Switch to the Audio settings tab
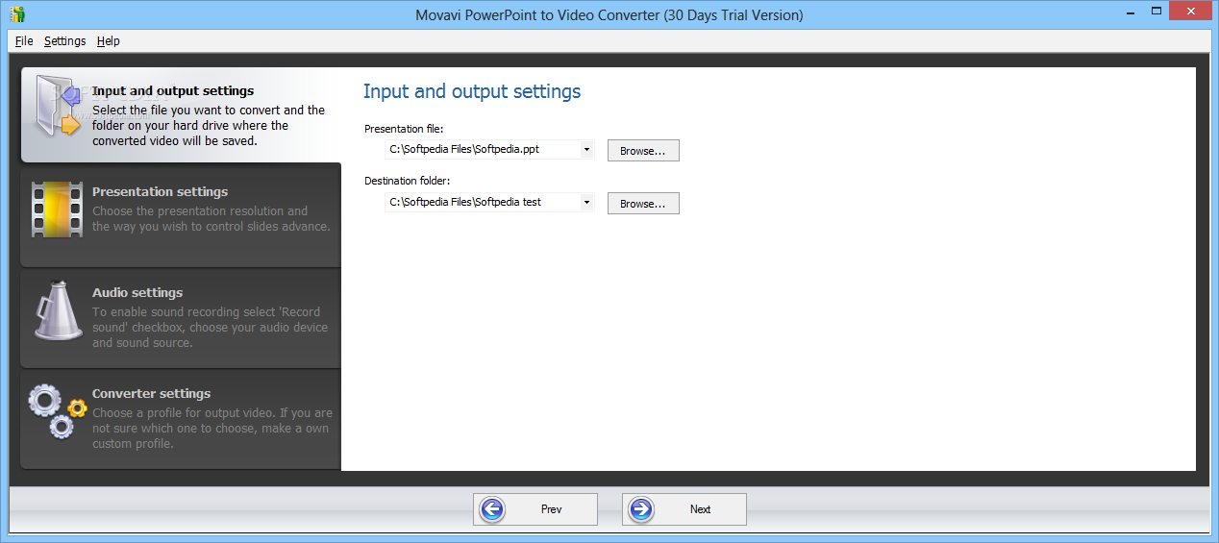1219x543 pixels. point(181,317)
